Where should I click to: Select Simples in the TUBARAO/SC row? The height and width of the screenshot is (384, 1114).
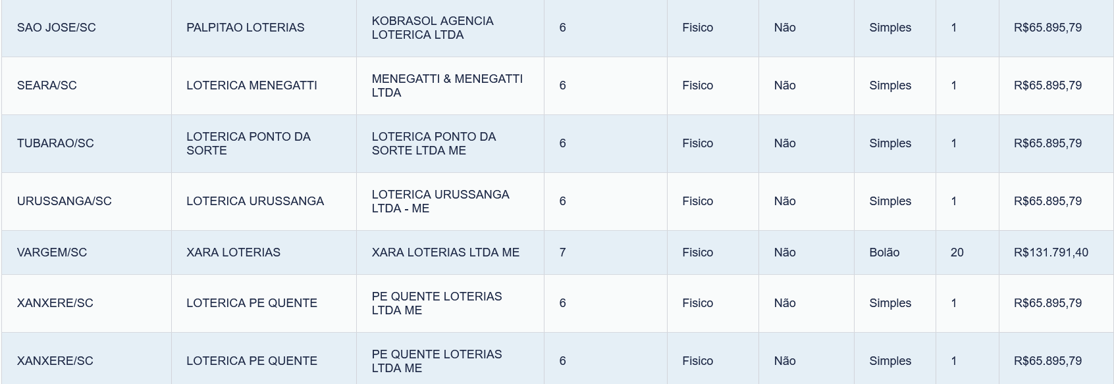(x=890, y=143)
